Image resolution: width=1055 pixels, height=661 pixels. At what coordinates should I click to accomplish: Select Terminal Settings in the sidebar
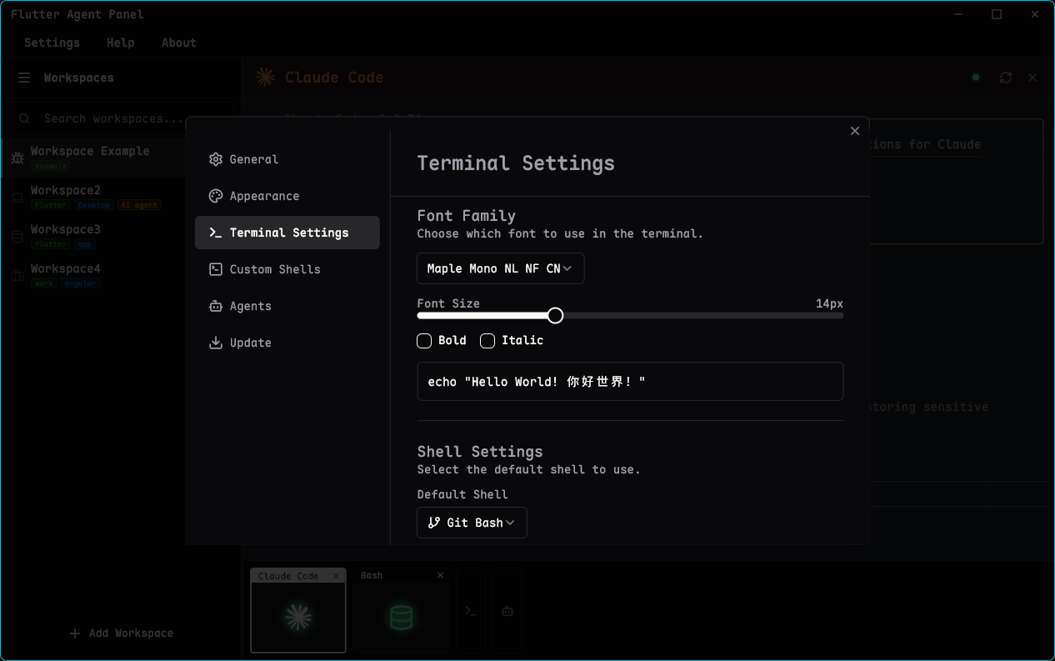(x=287, y=233)
